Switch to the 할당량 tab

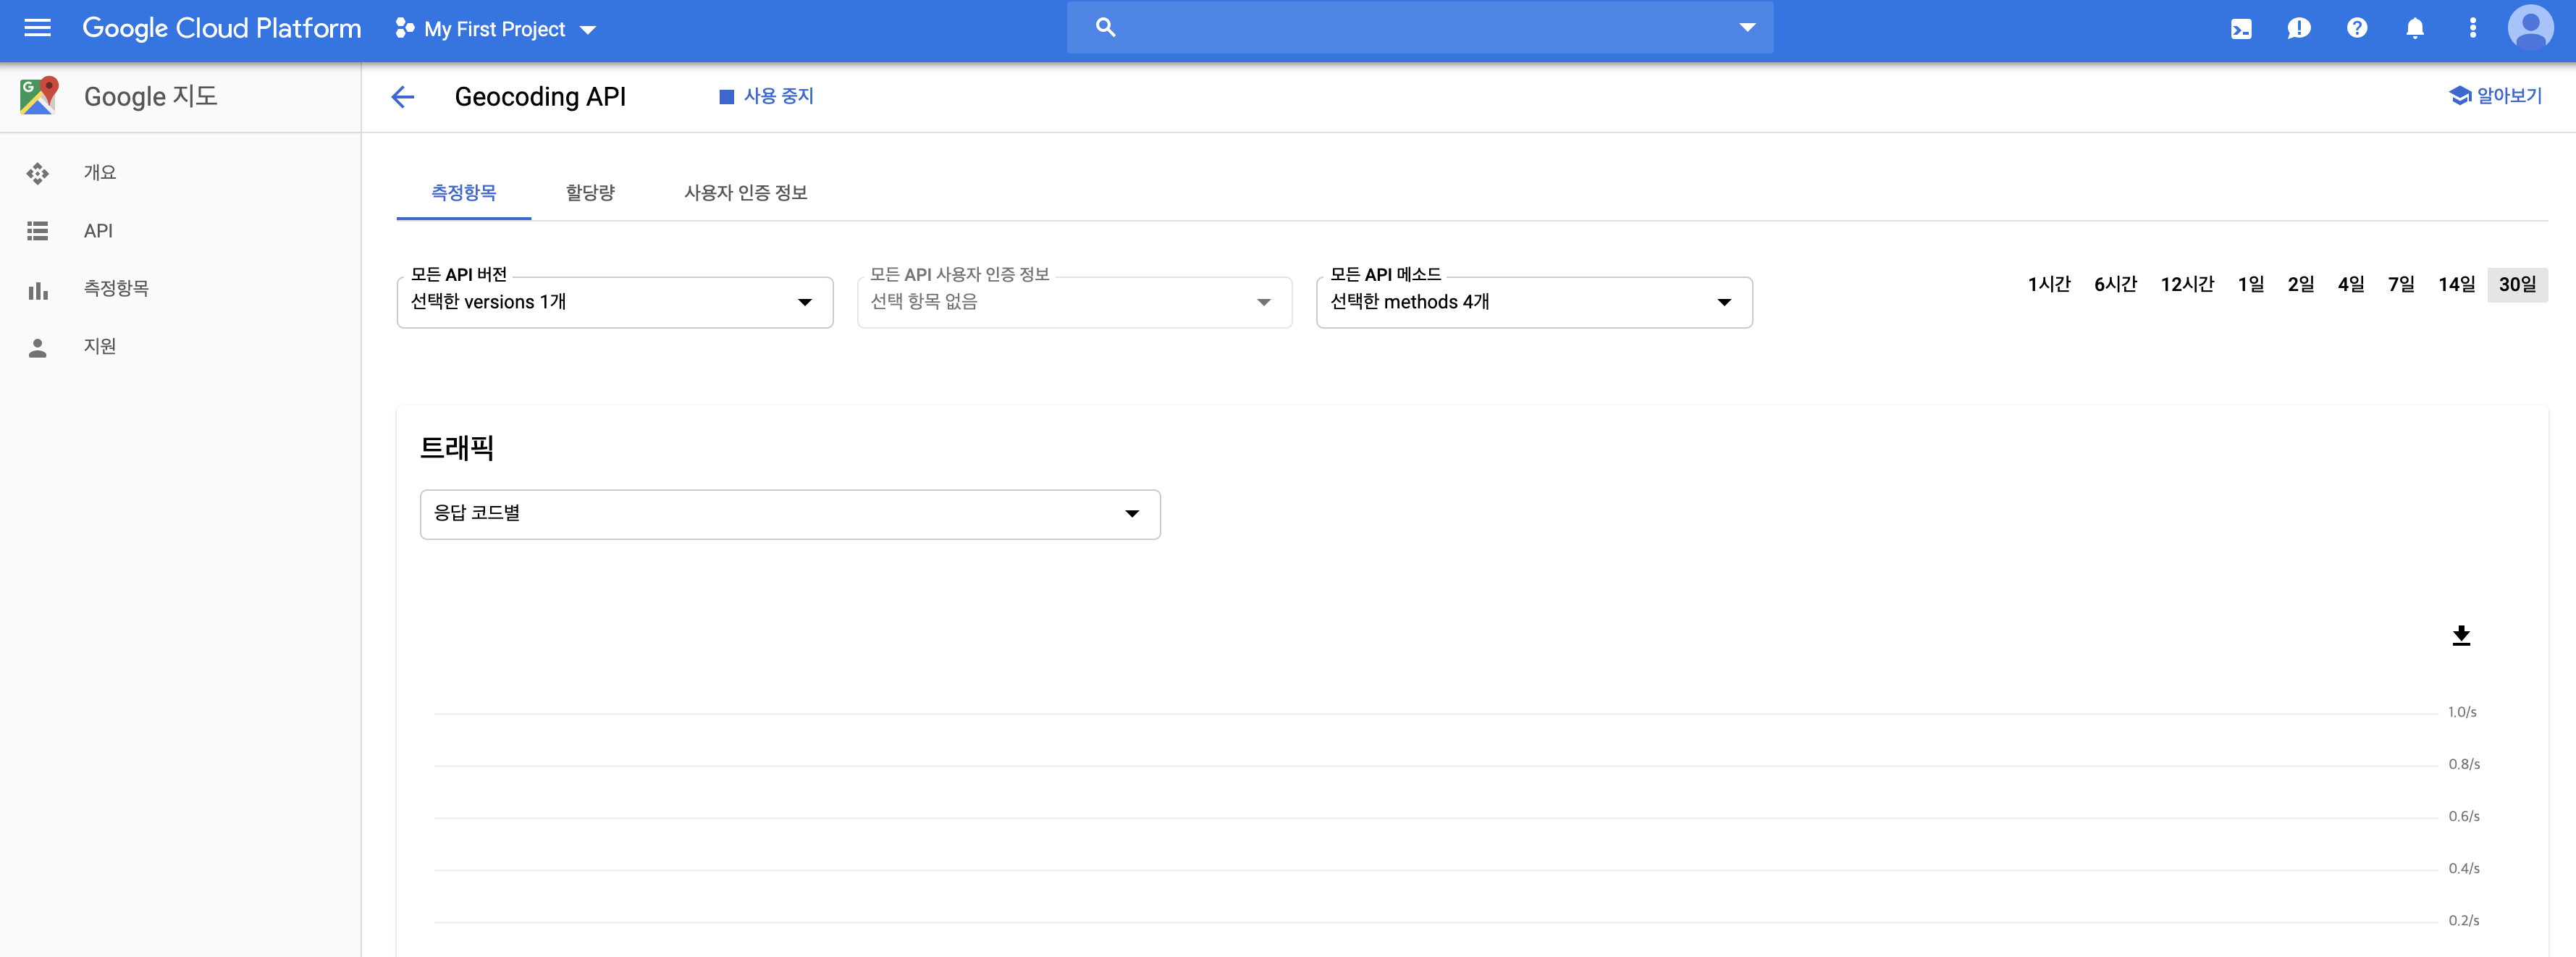click(590, 193)
